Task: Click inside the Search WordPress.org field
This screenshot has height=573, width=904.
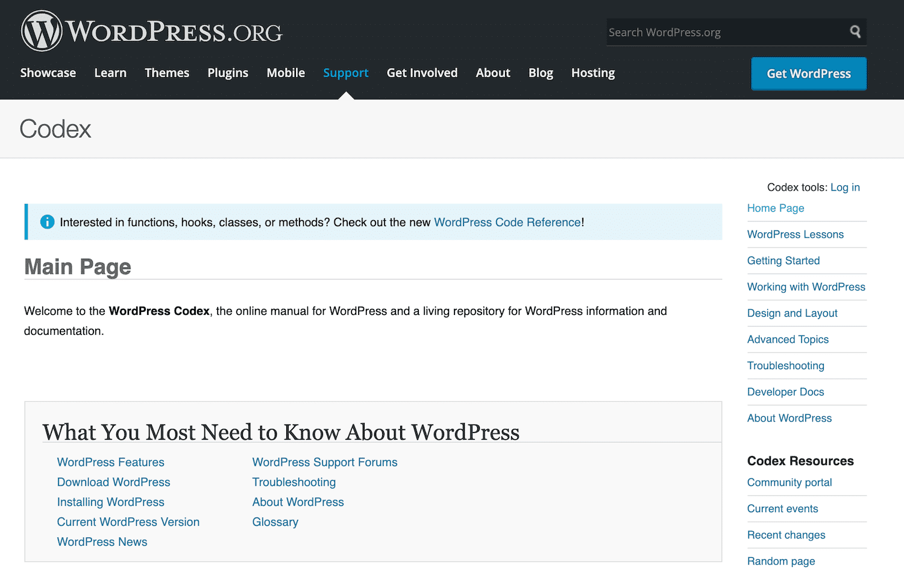Action: coord(693,32)
